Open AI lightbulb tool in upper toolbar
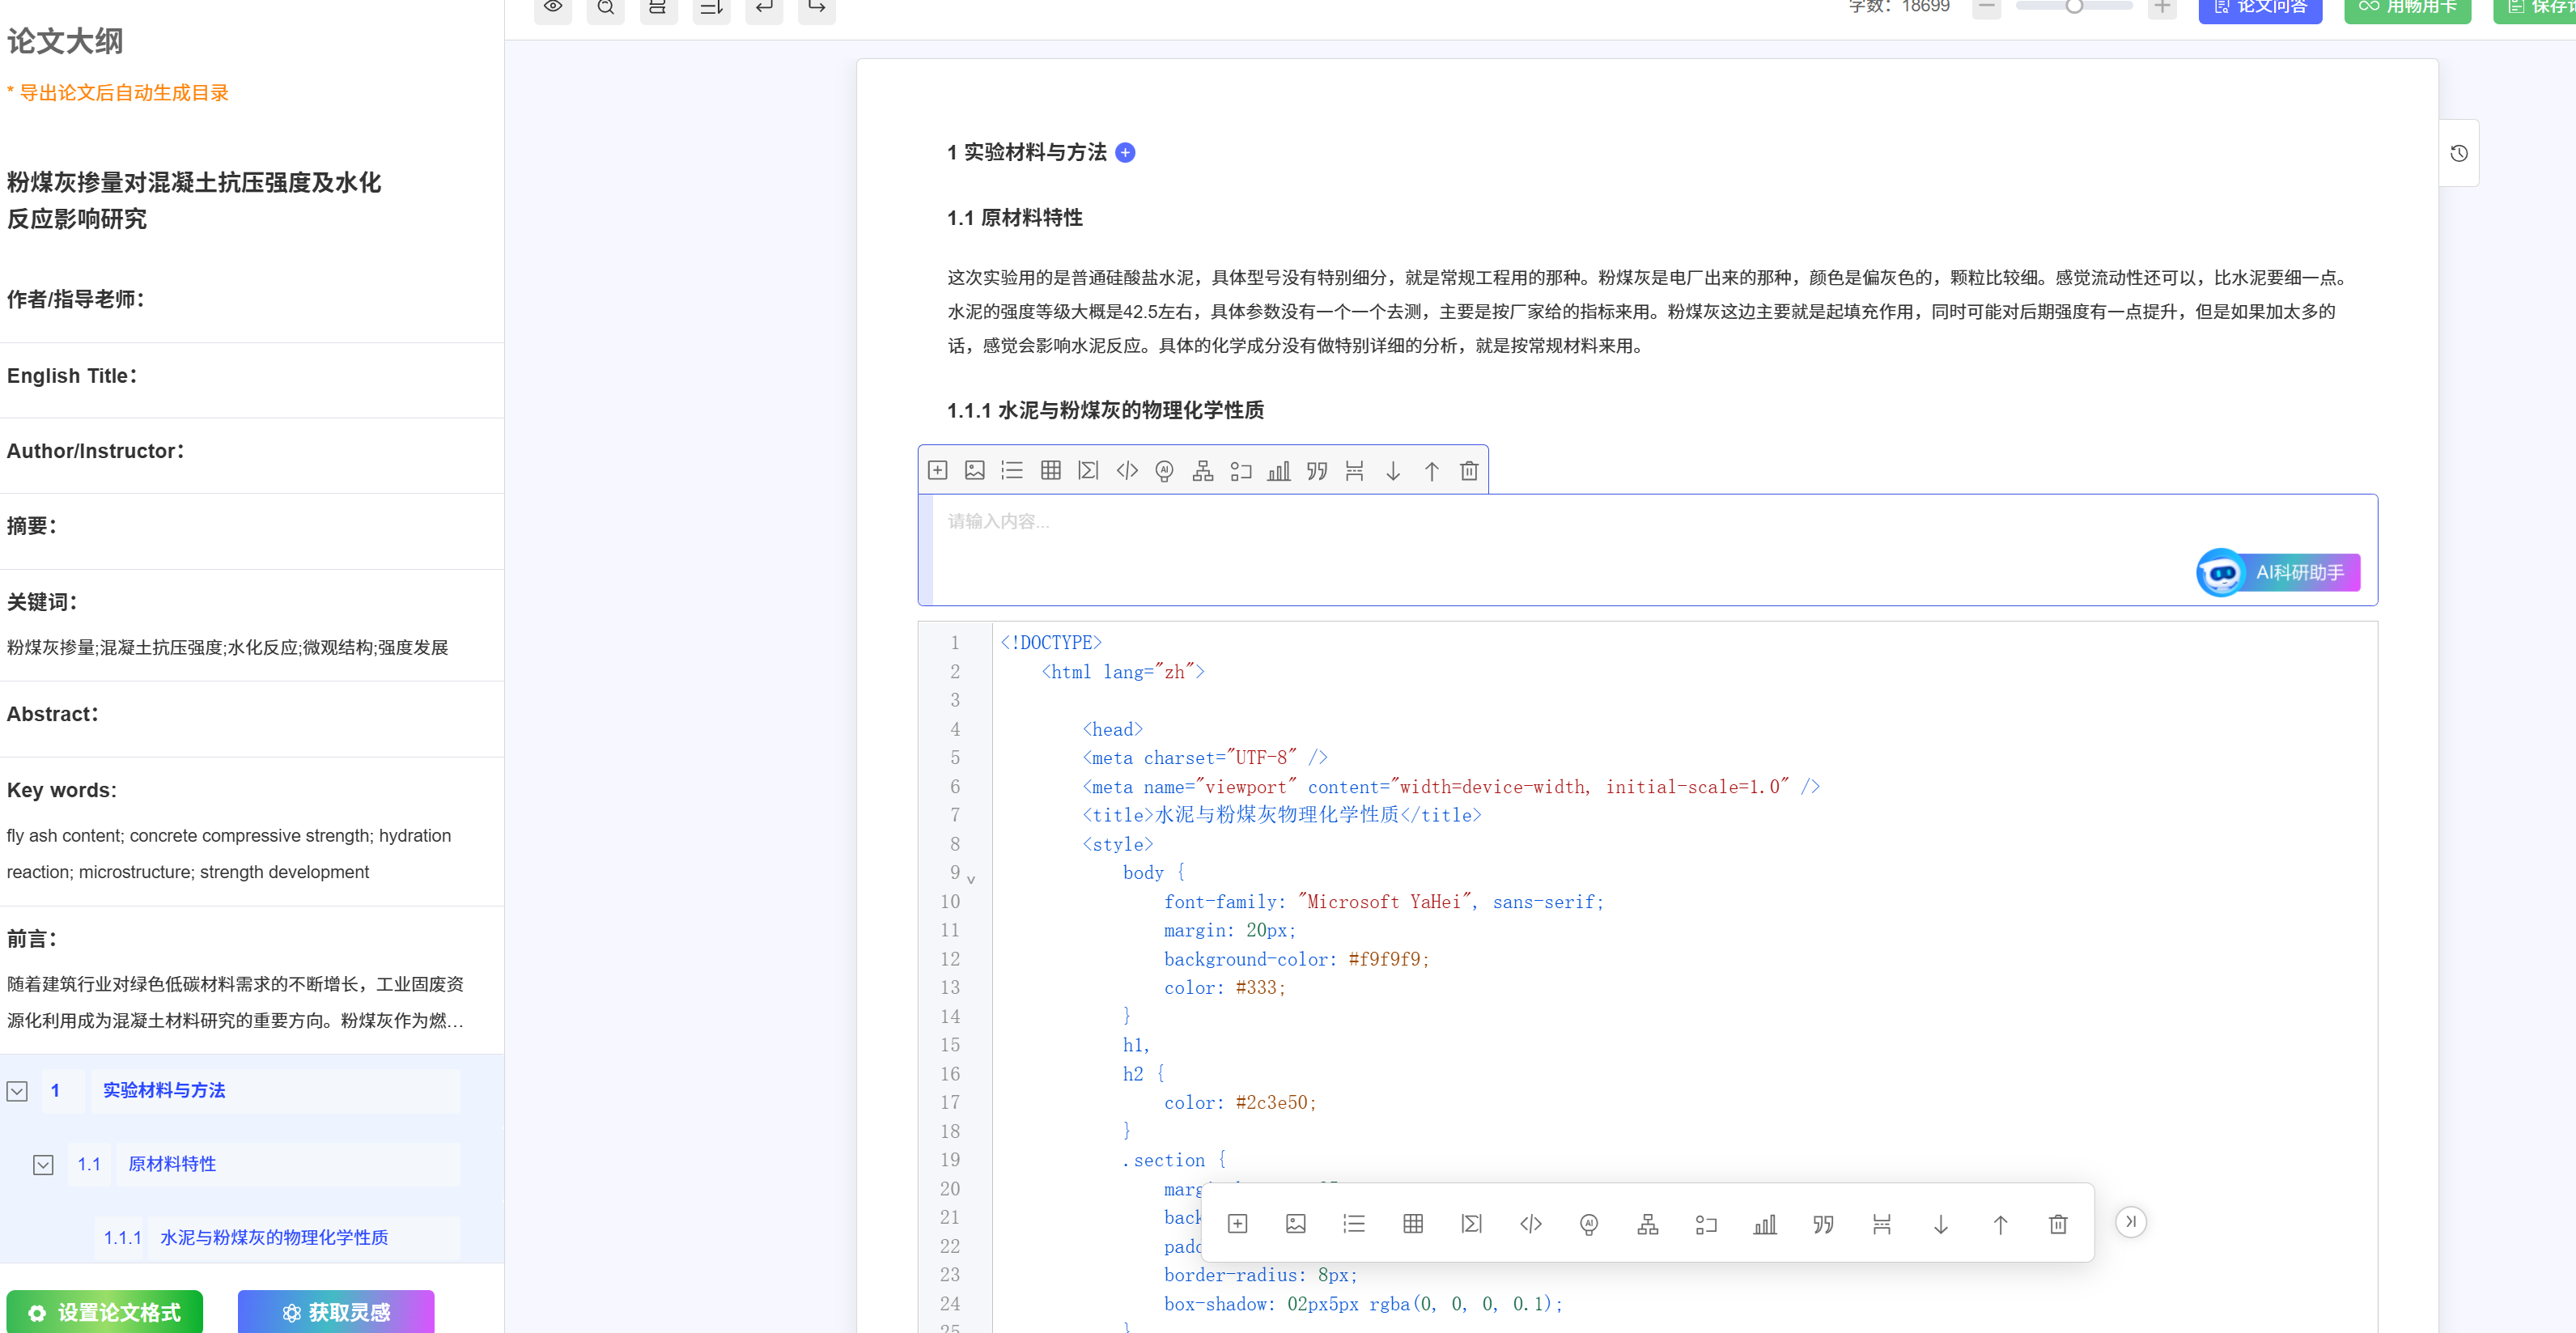 pos(1164,470)
